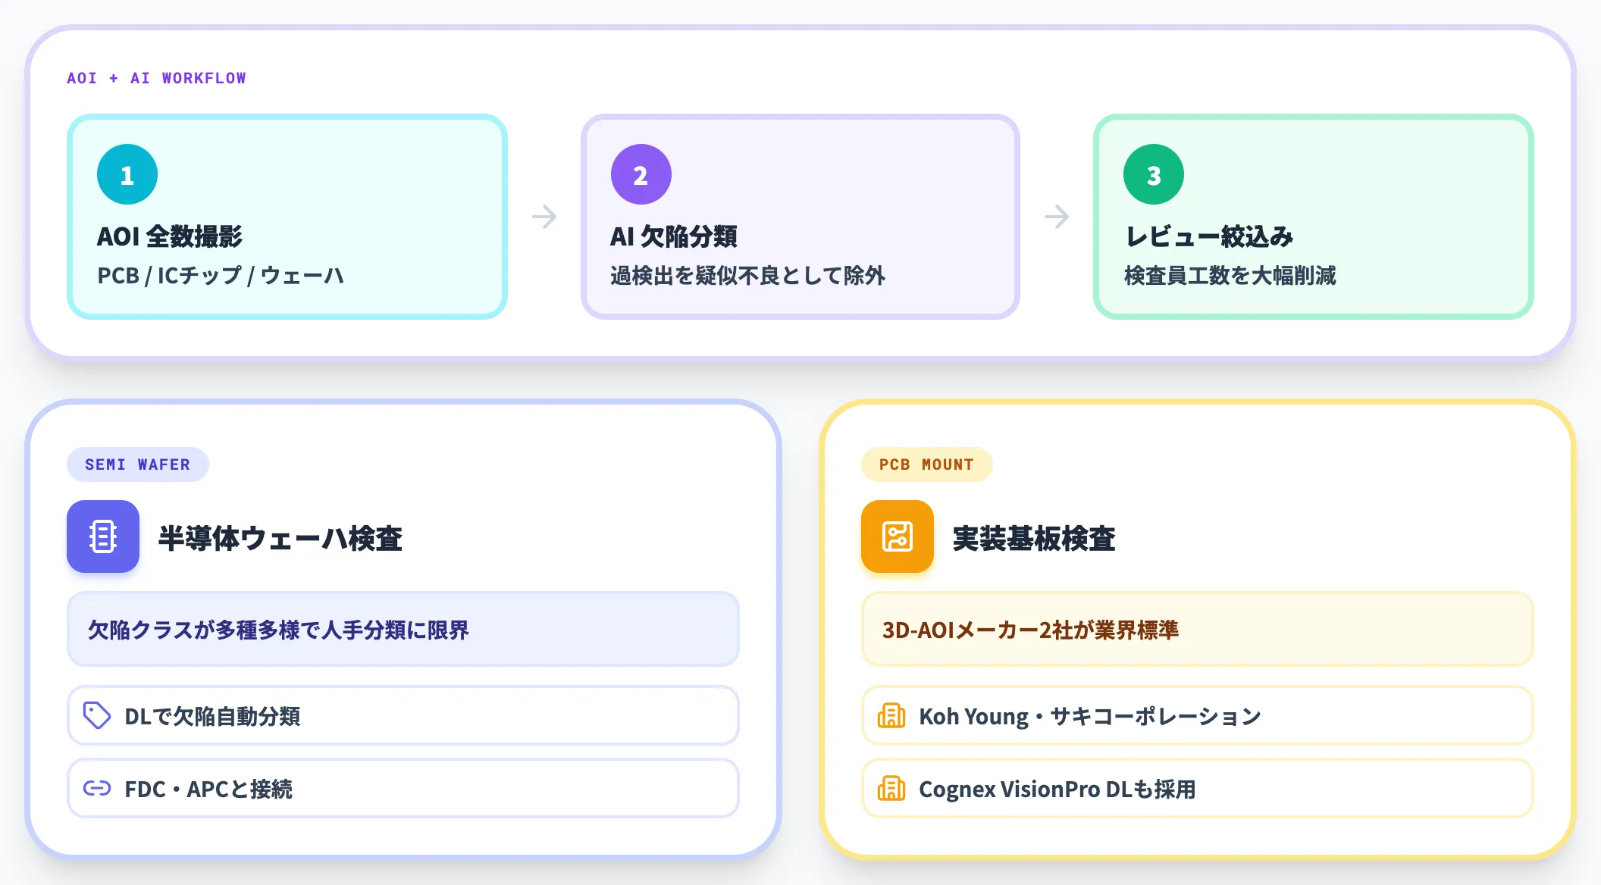Image resolution: width=1601 pixels, height=885 pixels.
Task: Click the green step 3 number badge
Action: (x=1153, y=174)
